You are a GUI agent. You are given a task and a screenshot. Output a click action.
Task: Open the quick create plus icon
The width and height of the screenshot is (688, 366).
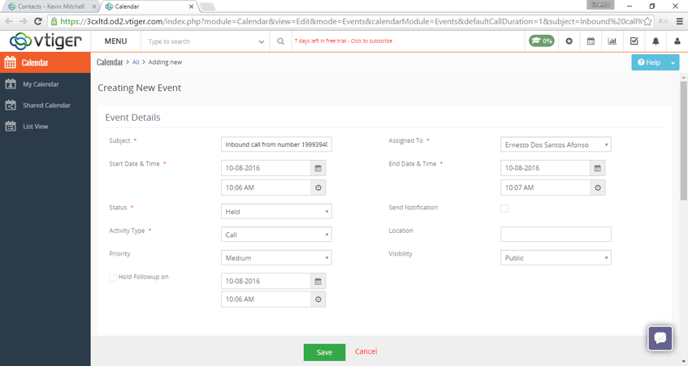(569, 41)
